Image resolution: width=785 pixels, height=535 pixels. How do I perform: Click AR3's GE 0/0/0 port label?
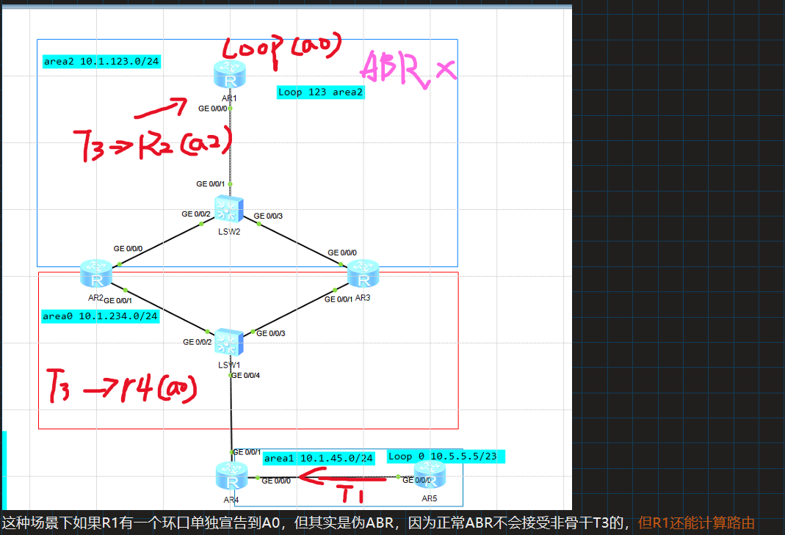[342, 252]
